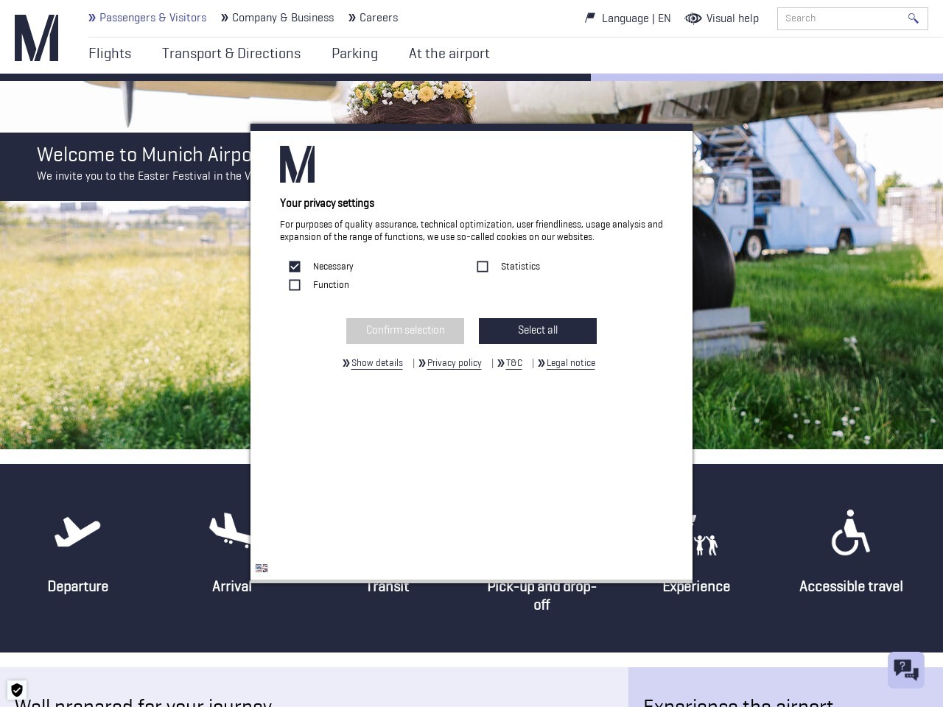943x707 pixels.
Task: Open the Flights menu
Action: (x=110, y=54)
